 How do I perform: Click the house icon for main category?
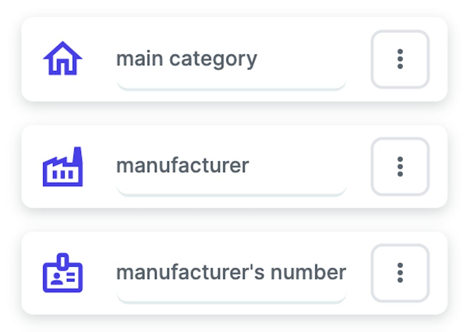63,59
